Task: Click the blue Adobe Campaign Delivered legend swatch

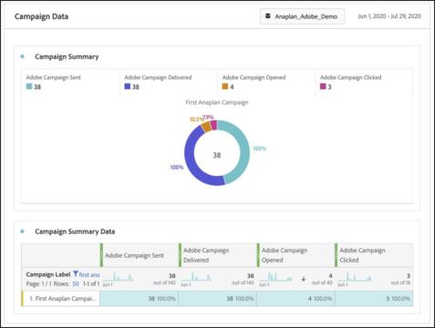Action: coord(128,87)
